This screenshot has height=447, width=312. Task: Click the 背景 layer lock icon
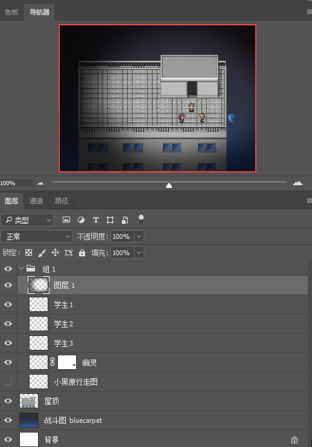(294, 439)
